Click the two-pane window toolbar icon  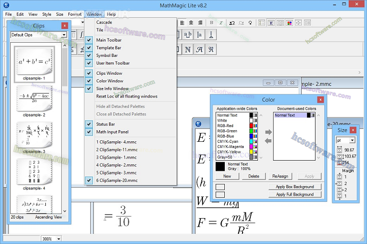(x=280, y=23)
